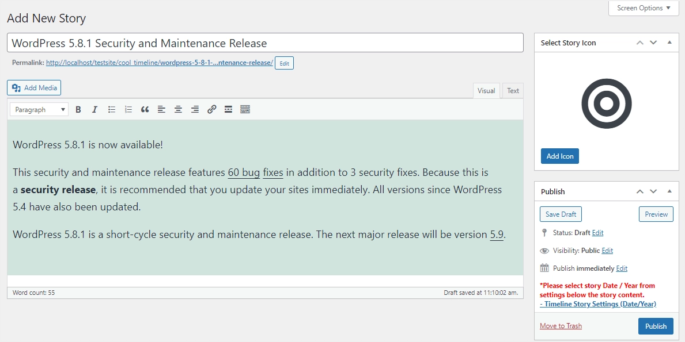The image size is (685, 342).
Task: Collapse the Select Story Icon panel
Action: coord(669,43)
